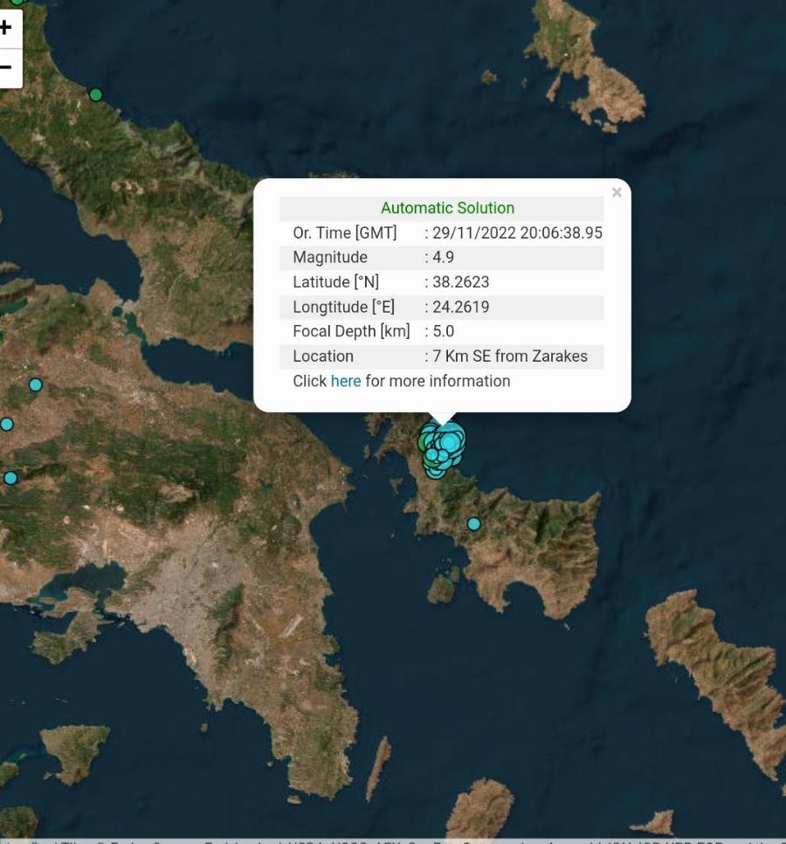Click the cyan marker west of the popup
This screenshot has width=786, height=844.
(36, 383)
